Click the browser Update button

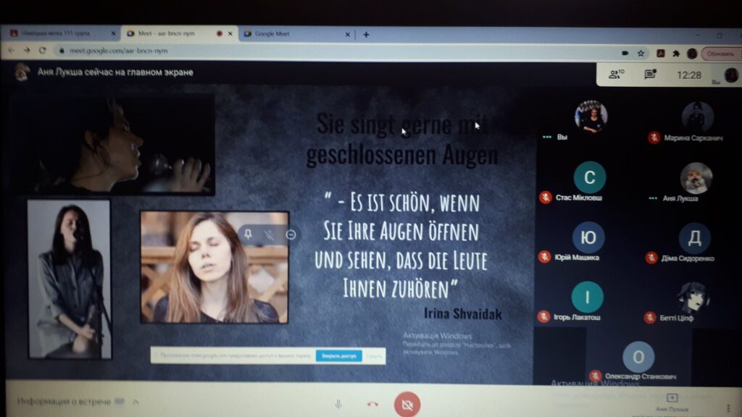720,54
